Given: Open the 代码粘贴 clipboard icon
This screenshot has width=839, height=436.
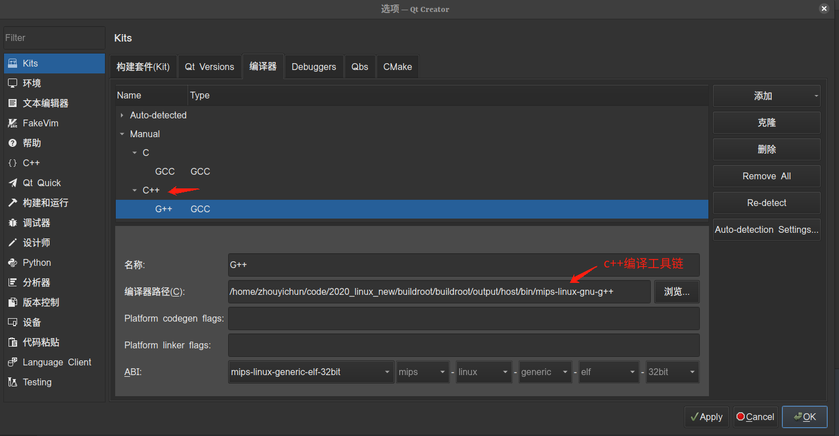Looking at the screenshot, I should coord(13,342).
